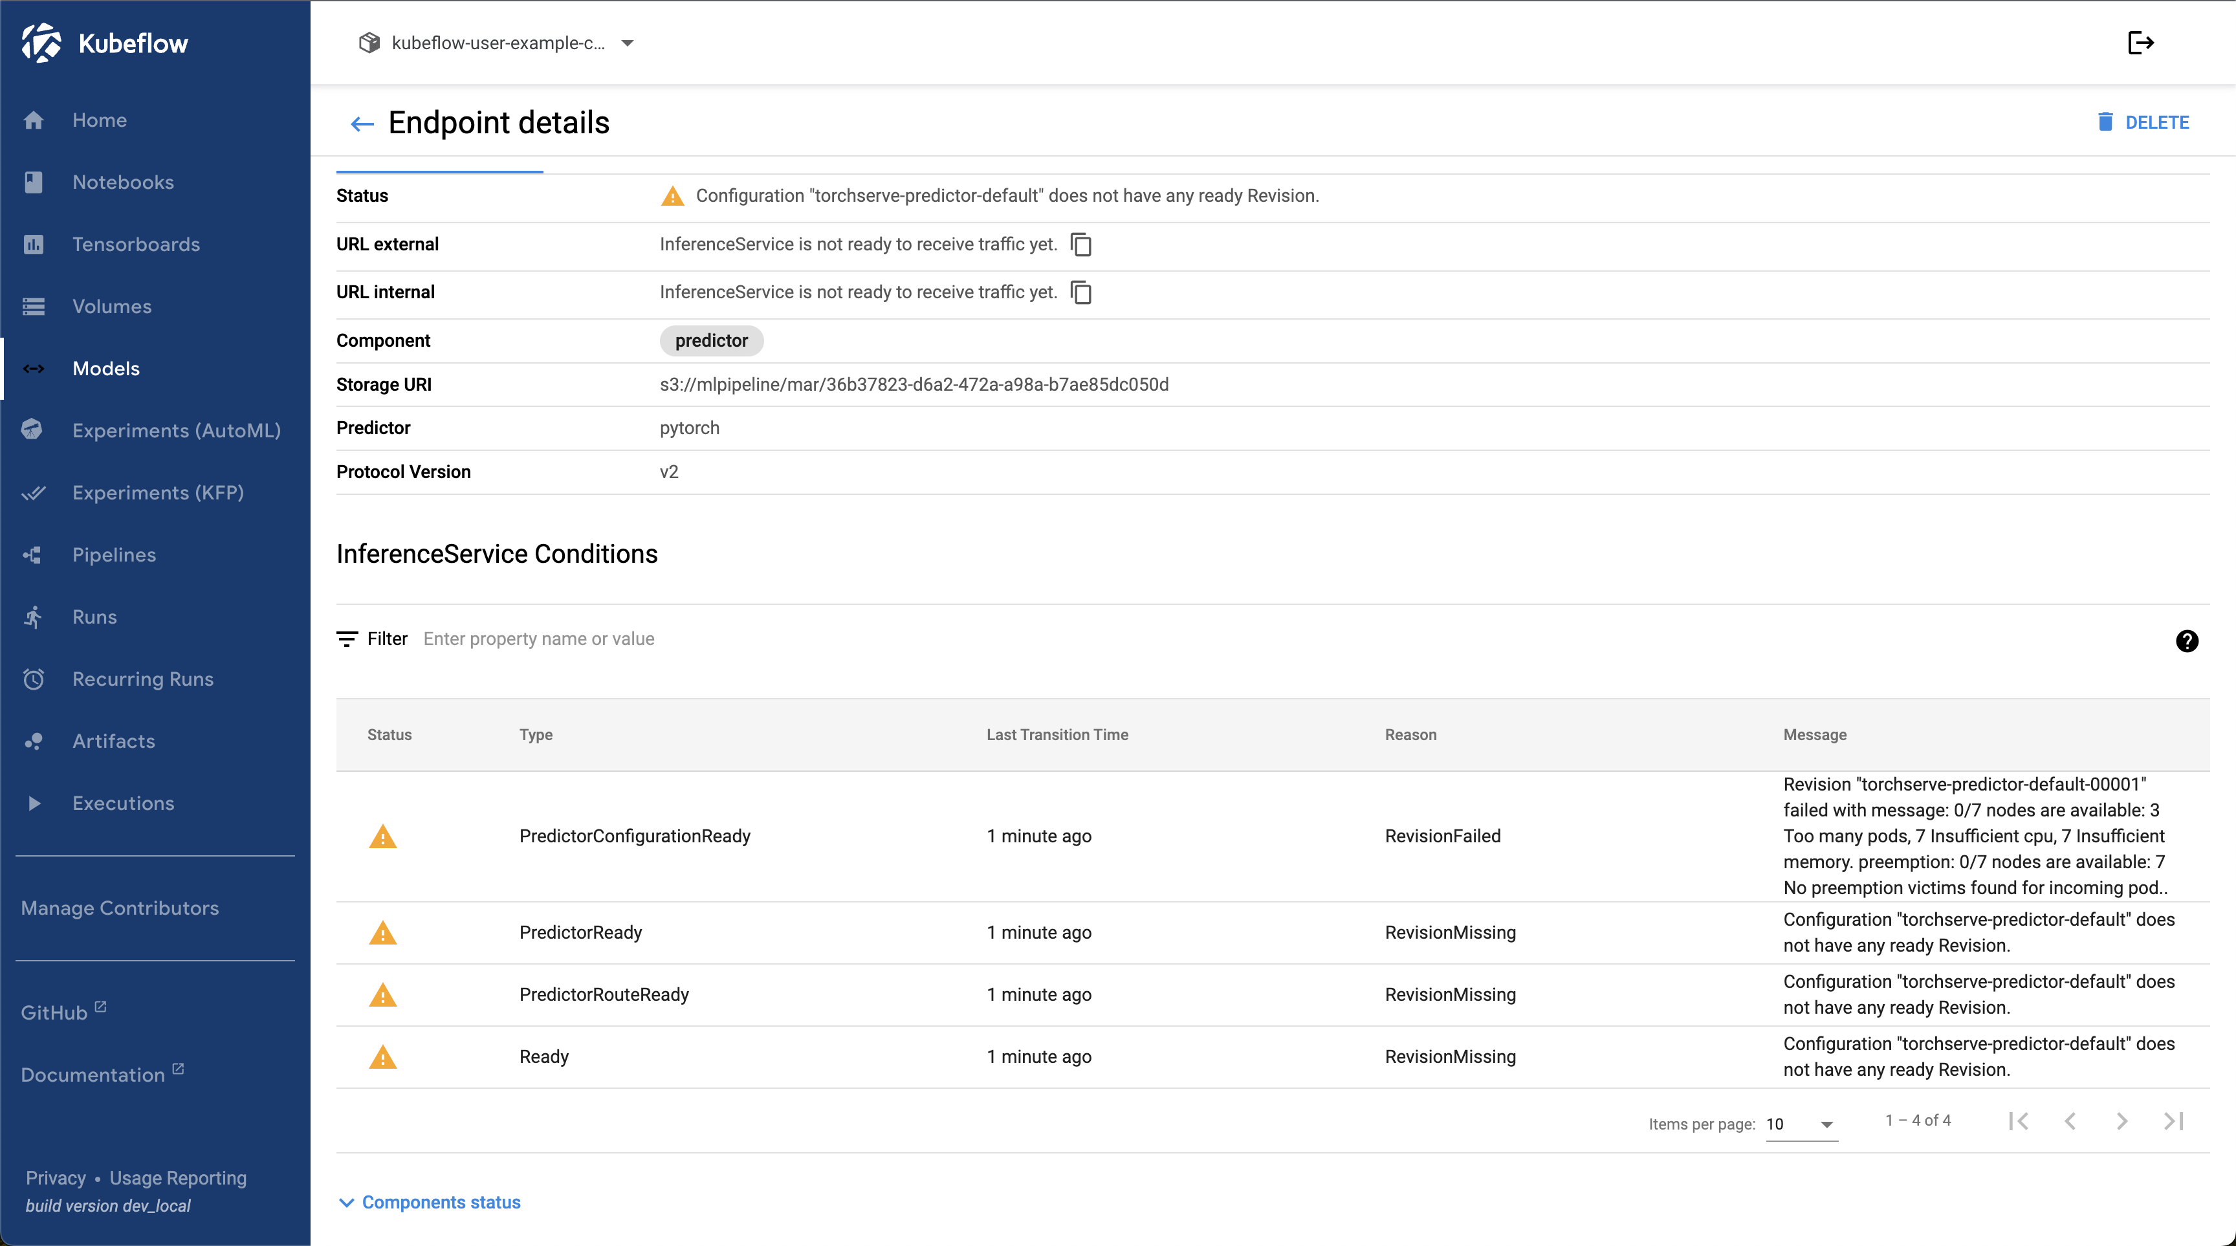Screen dimensions: 2236x1246
Task: Go to next page of conditions
Action: (x=2121, y=1121)
